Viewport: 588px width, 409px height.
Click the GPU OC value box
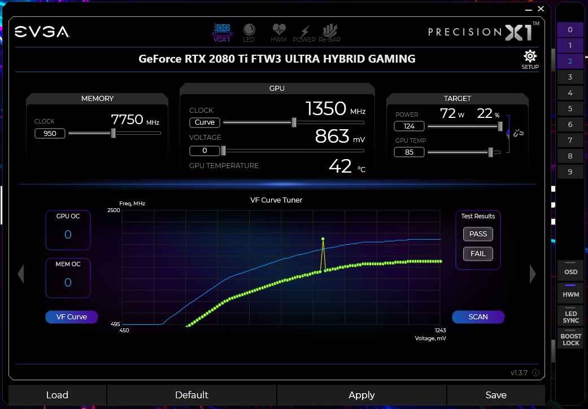(68, 230)
